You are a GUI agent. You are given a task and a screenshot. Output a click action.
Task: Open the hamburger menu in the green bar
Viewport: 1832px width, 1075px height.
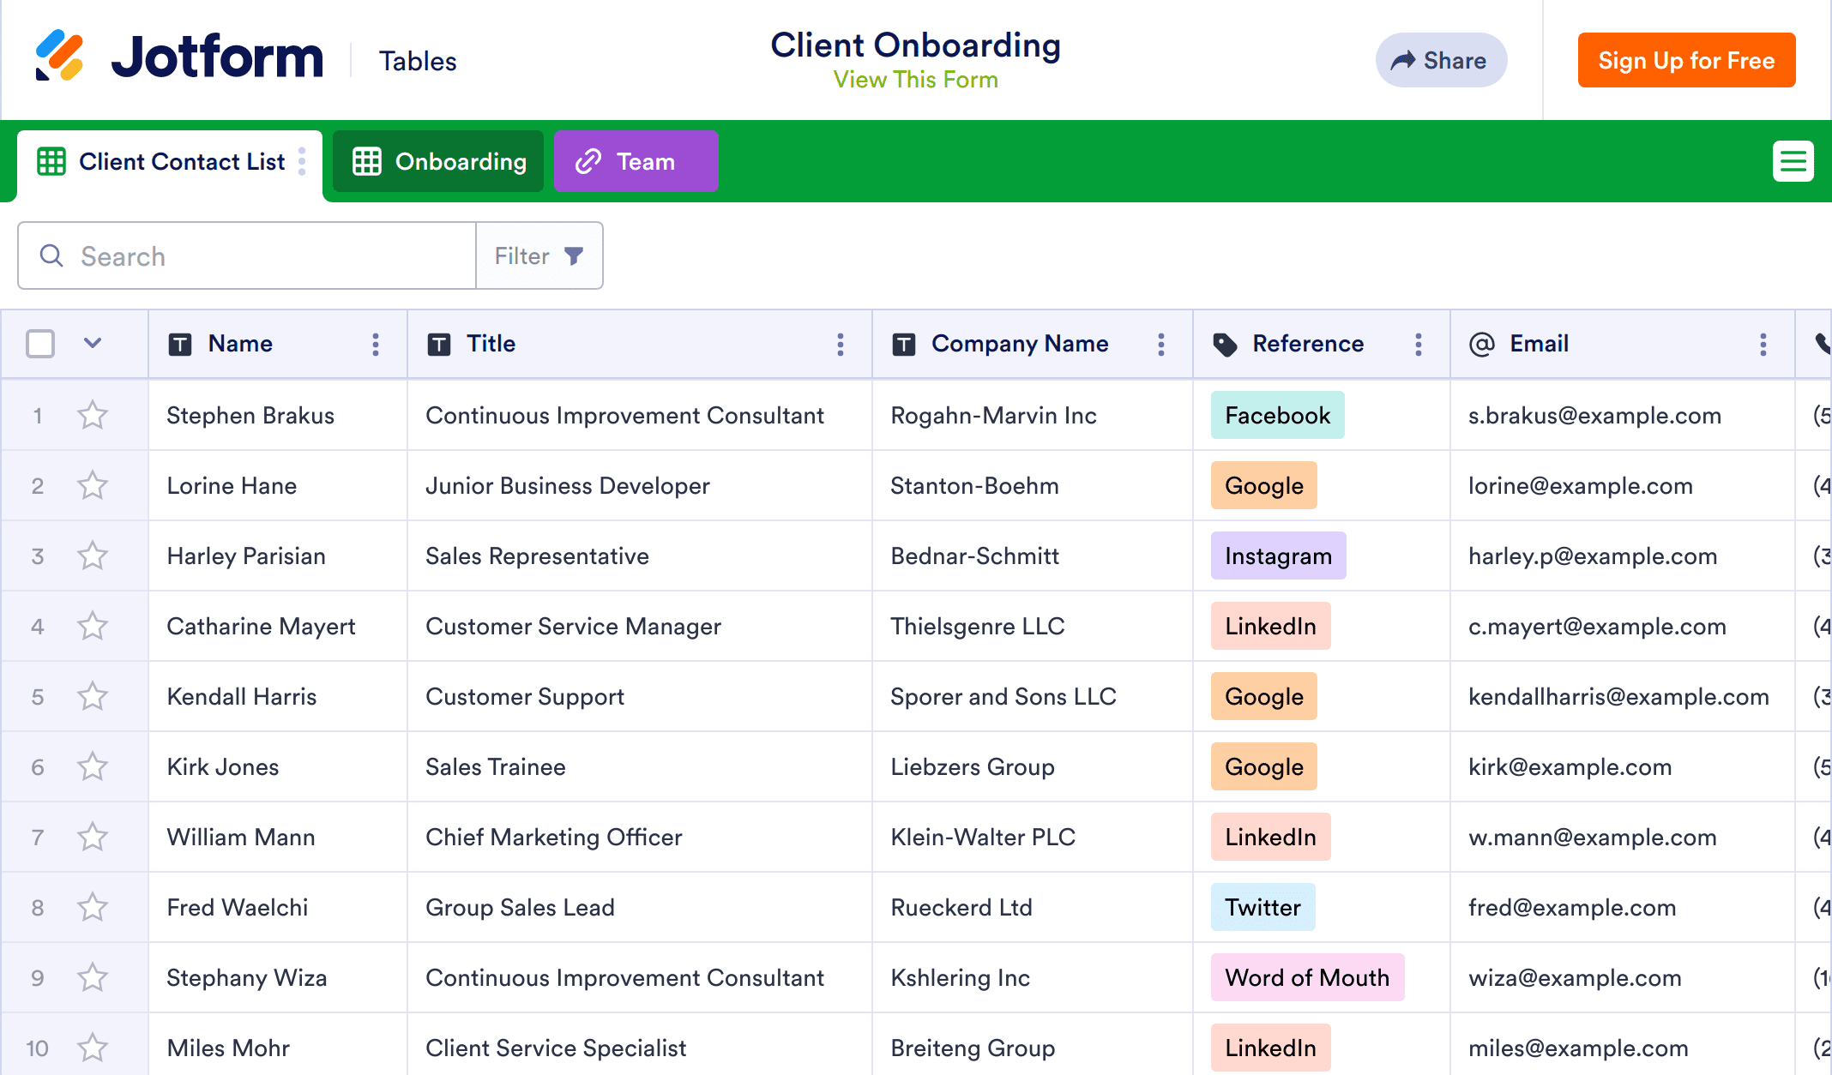(x=1793, y=161)
